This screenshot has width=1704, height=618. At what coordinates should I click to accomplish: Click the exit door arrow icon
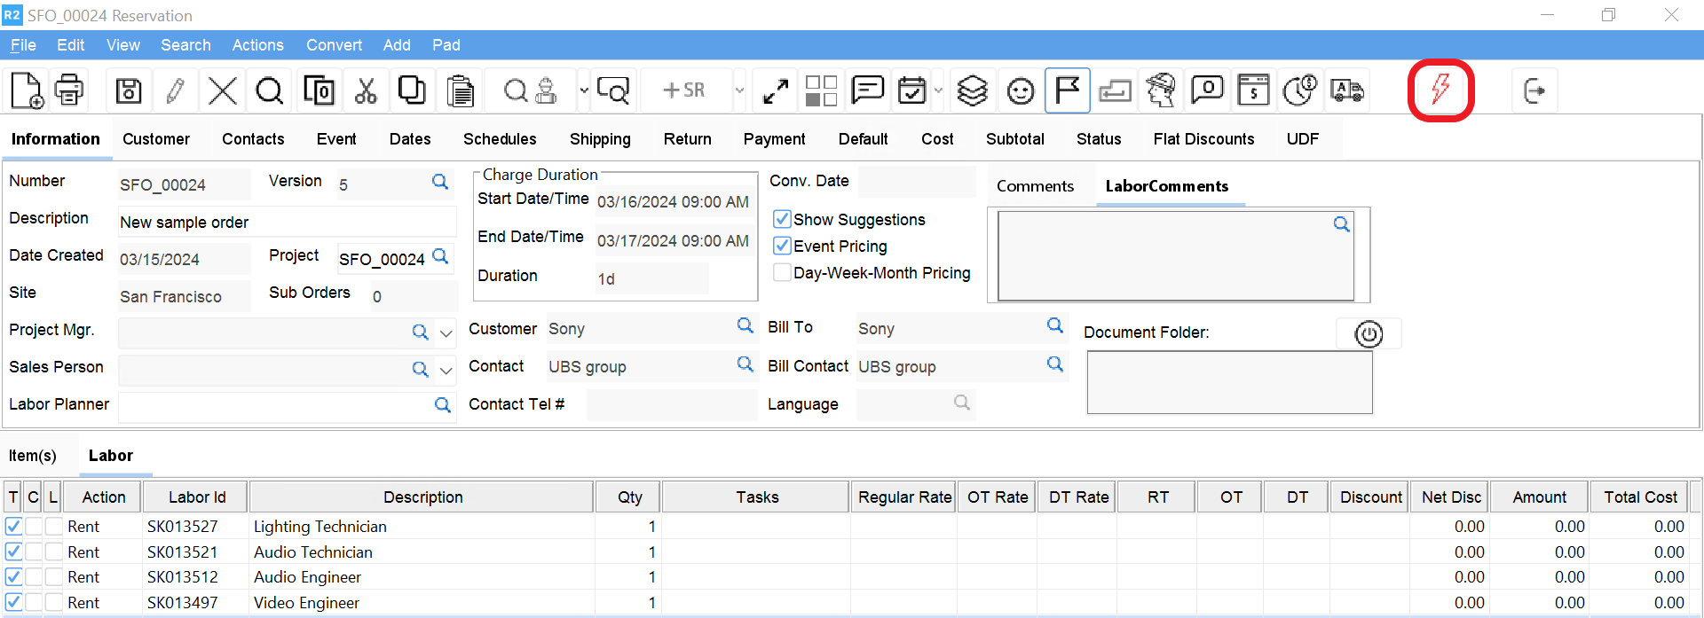click(x=1534, y=90)
